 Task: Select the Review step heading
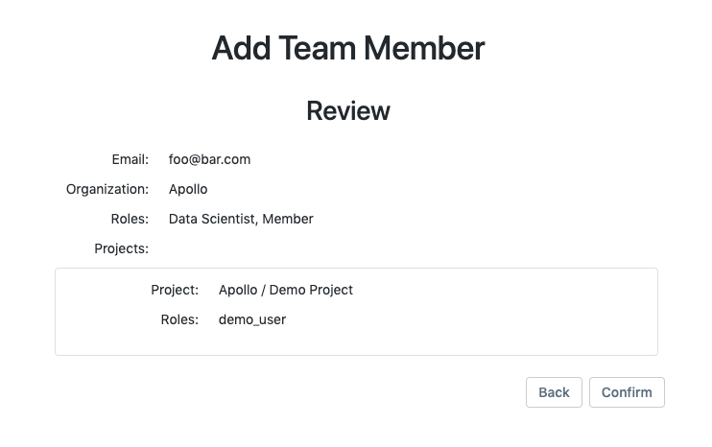tap(347, 111)
